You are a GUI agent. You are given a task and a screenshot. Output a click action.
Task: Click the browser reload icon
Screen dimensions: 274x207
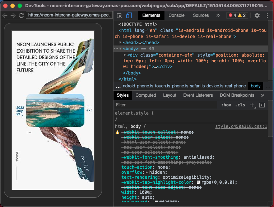pyautogui.click(x=21, y=15)
